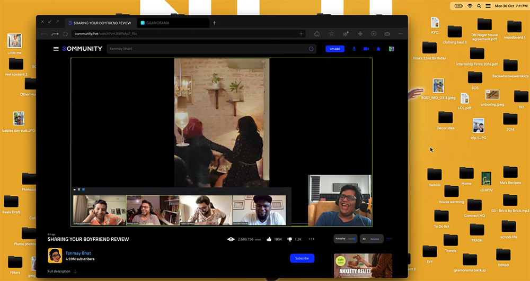Select the LOL.pdf file

click(464, 101)
